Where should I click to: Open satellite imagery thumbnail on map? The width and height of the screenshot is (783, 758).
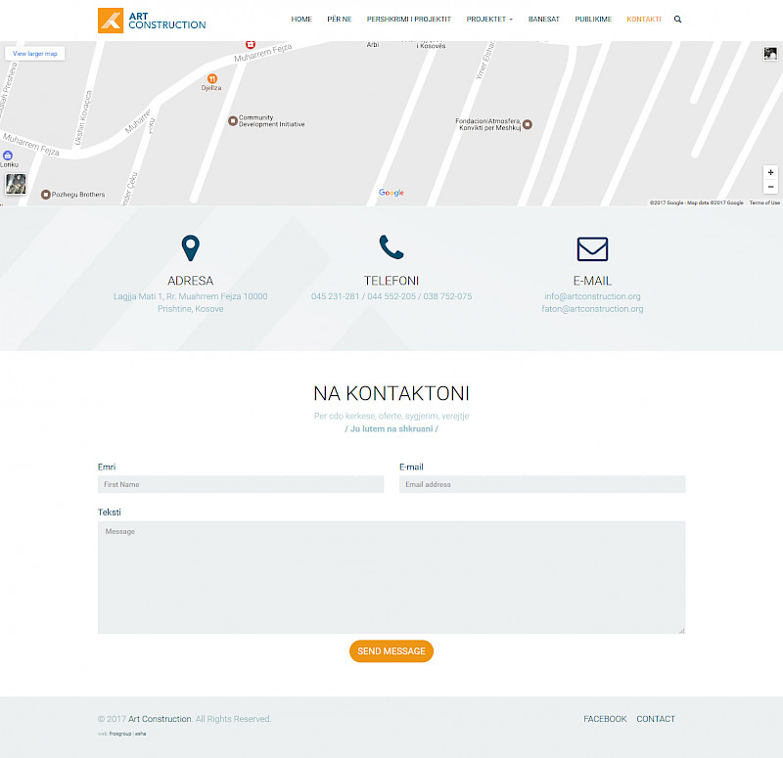(x=16, y=184)
